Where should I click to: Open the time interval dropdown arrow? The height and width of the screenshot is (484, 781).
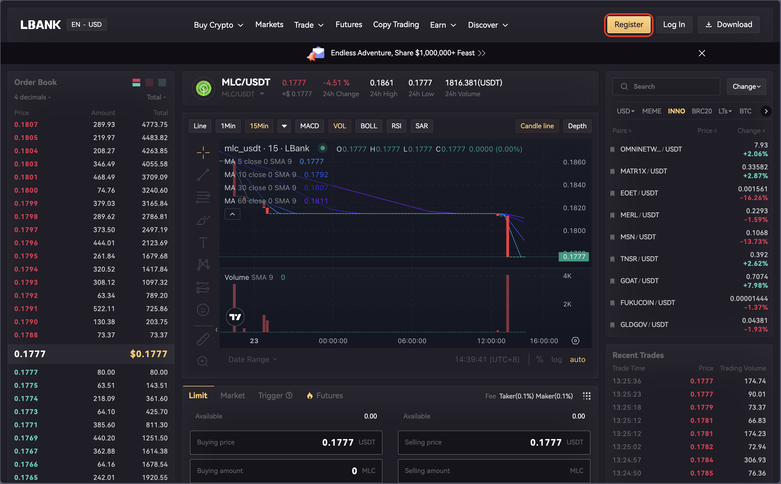pyautogui.click(x=284, y=126)
